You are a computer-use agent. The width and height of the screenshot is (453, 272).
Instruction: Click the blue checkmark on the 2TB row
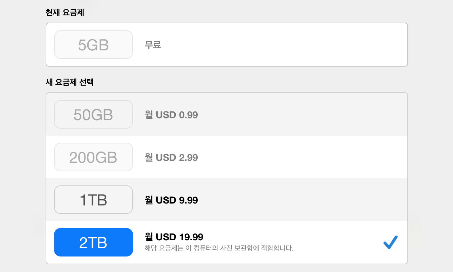[x=390, y=242]
